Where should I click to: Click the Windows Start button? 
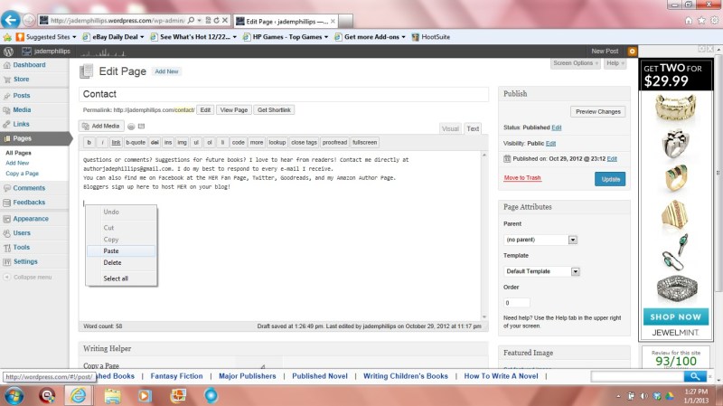tap(14, 395)
